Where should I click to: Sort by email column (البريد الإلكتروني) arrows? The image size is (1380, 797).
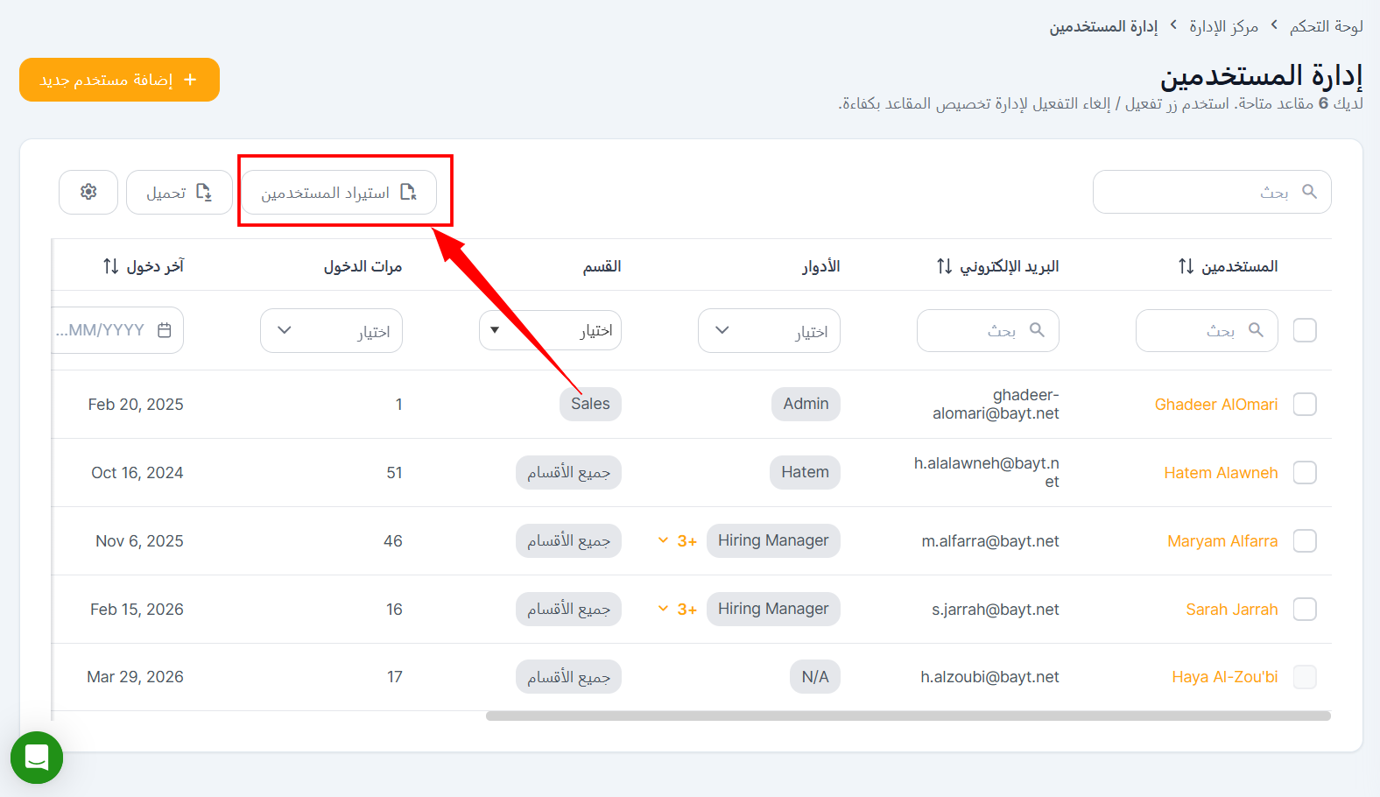944,266
